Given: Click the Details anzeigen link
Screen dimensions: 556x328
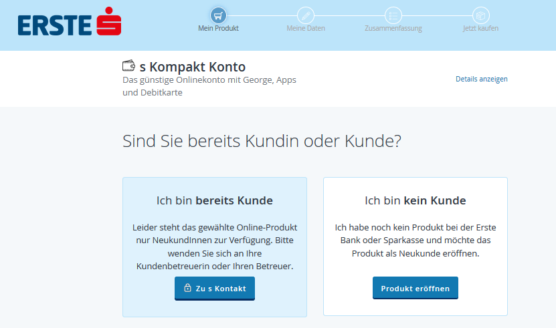Looking at the screenshot, I should (x=481, y=79).
